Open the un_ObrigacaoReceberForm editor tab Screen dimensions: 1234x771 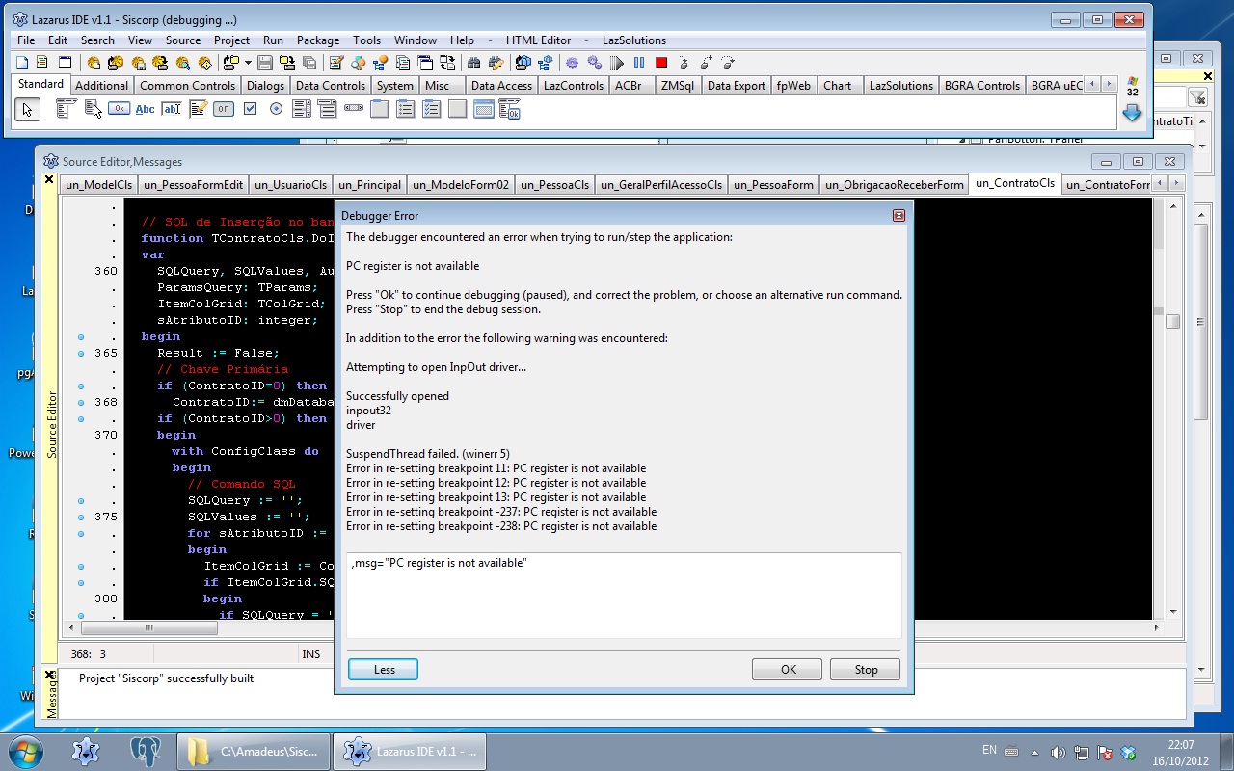(895, 185)
